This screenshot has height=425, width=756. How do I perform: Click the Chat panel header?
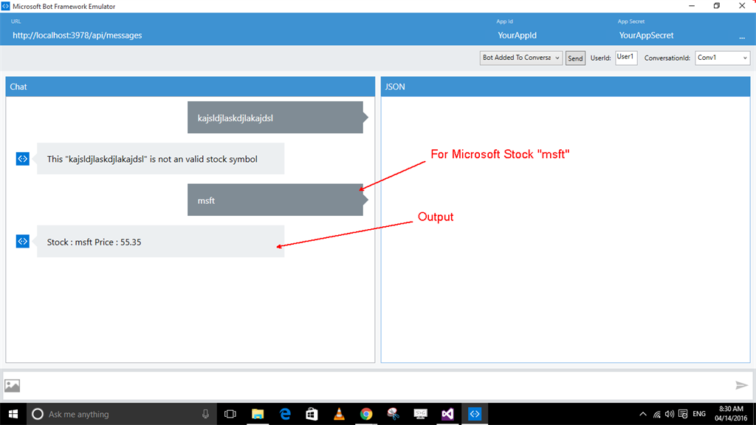190,86
